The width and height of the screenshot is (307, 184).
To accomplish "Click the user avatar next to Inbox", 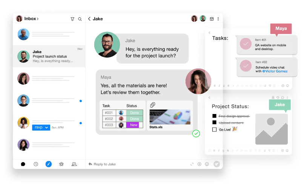I will (x=19, y=18).
